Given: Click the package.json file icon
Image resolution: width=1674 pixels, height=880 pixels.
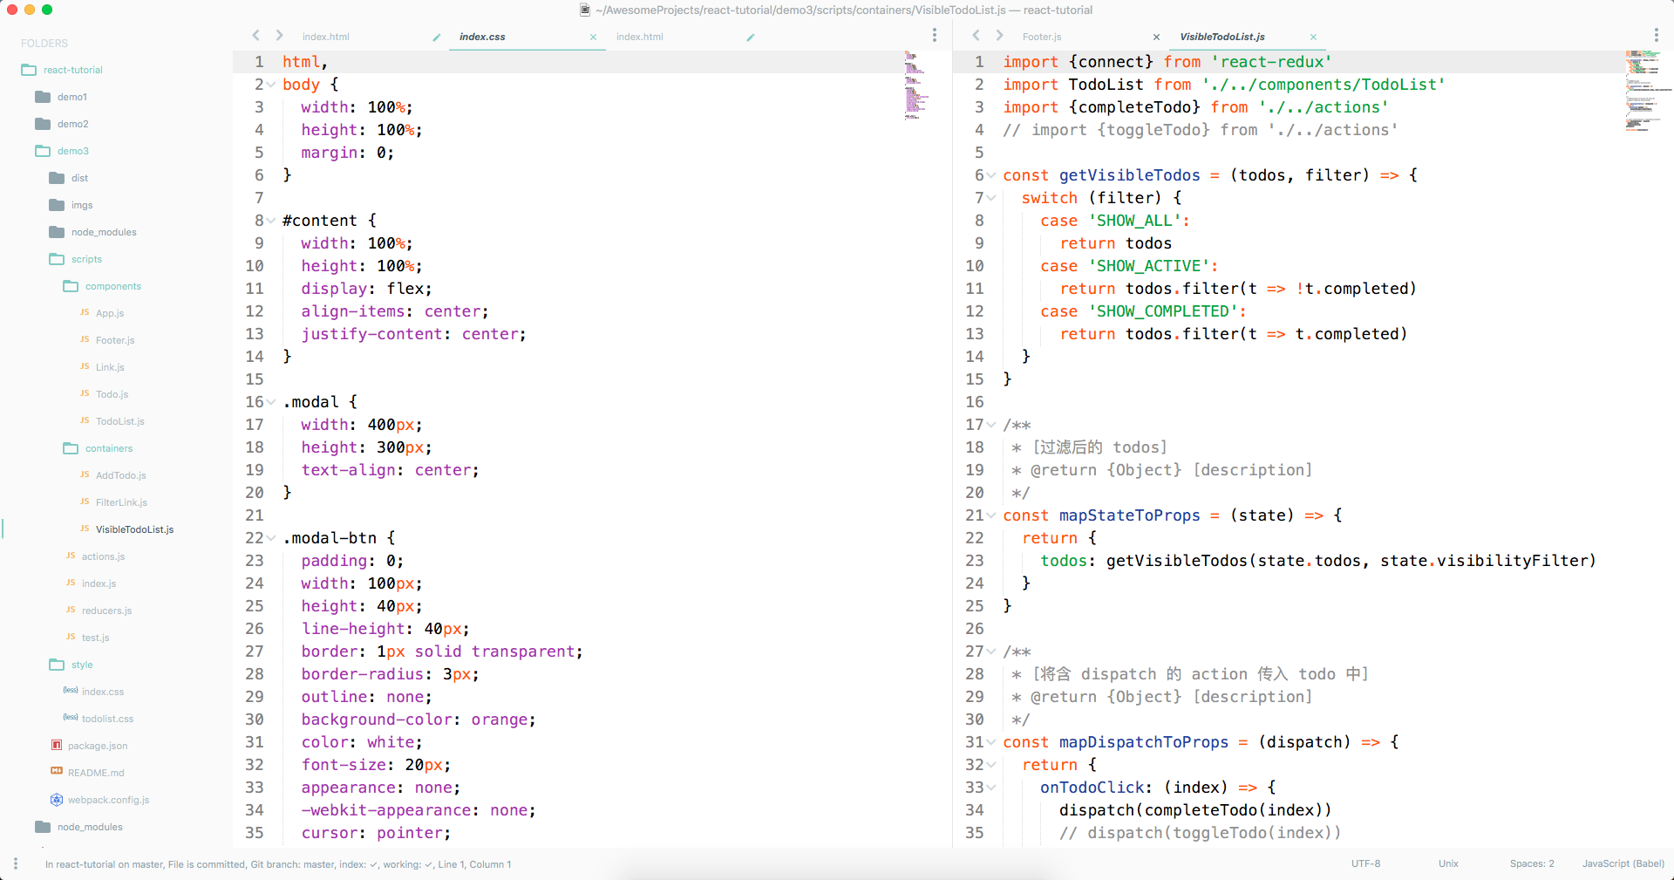Looking at the screenshot, I should (57, 745).
